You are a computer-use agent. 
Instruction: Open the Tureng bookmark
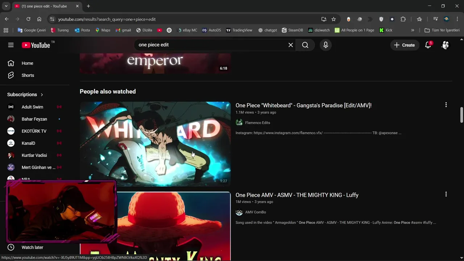click(59, 30)
